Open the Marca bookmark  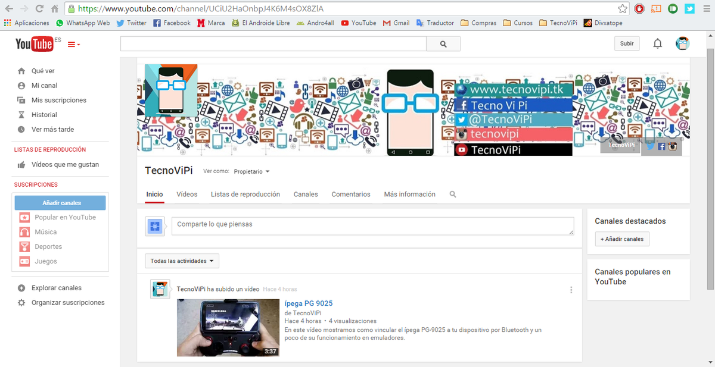[211, 23]
